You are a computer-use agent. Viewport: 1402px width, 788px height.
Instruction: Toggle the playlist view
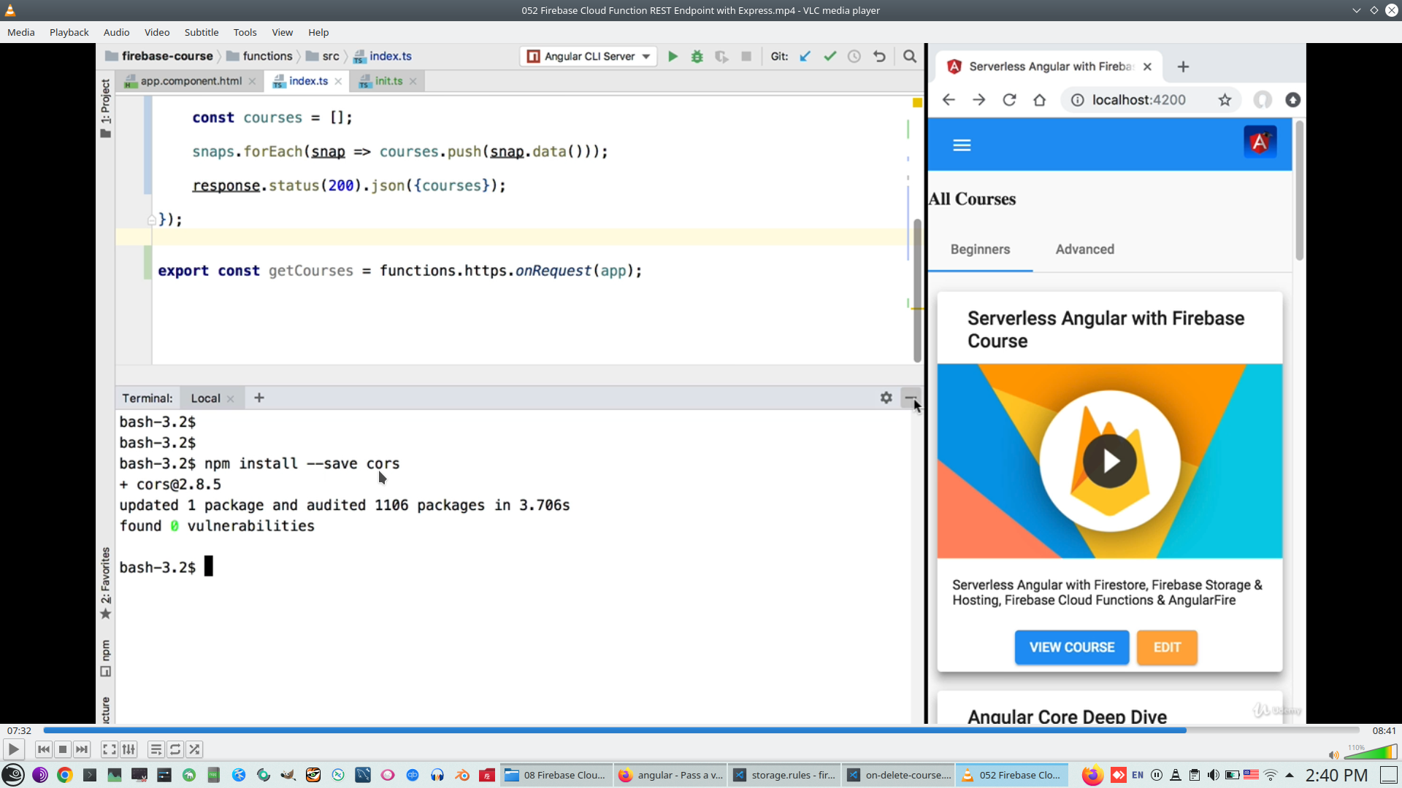click(x=156, y=749)
